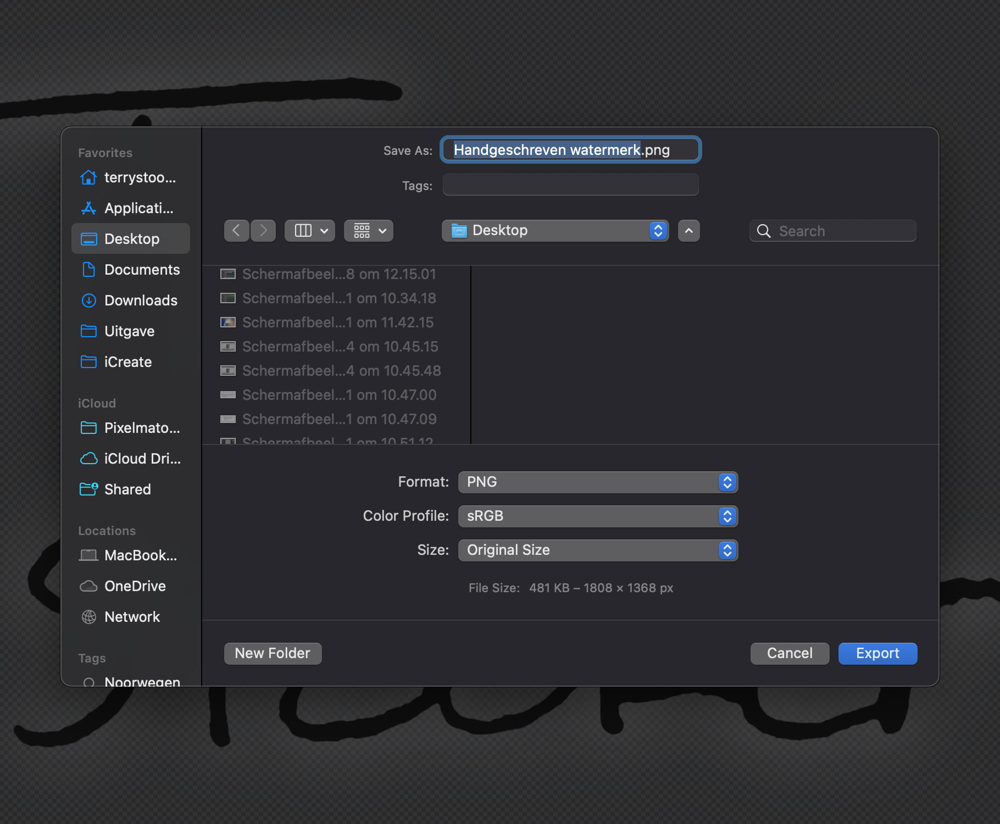This screenshot has width=1000, height=824.
Task: Select Downloads in the sidebar
Action: pyautogui.click(x=141, y=300)
